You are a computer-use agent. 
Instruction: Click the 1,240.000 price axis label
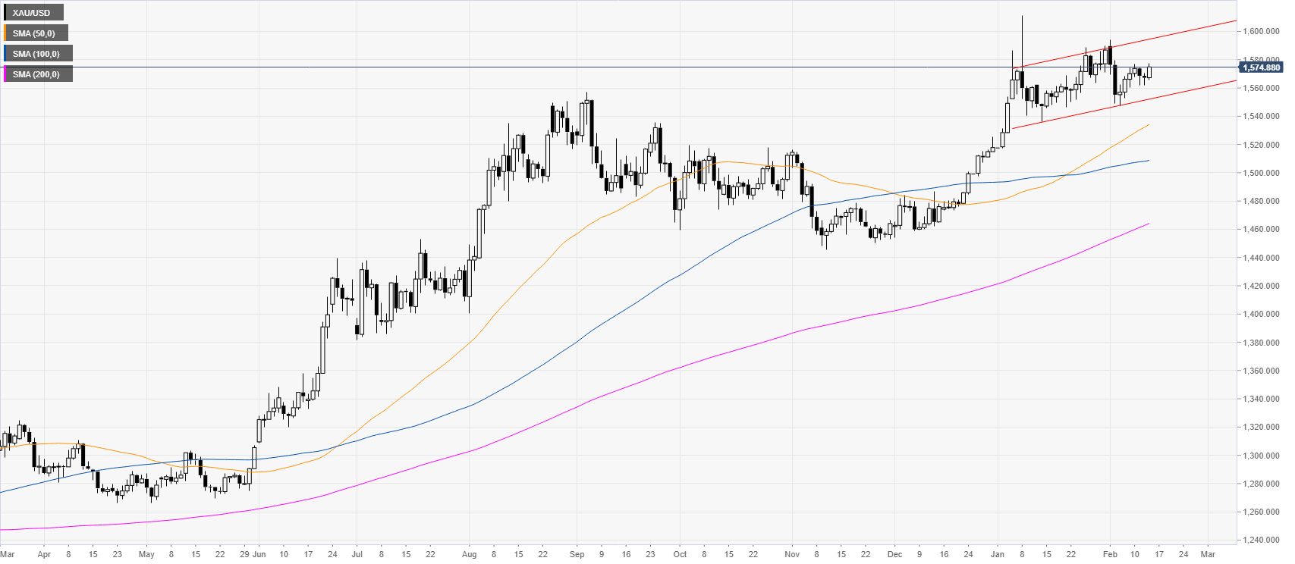1261,540
